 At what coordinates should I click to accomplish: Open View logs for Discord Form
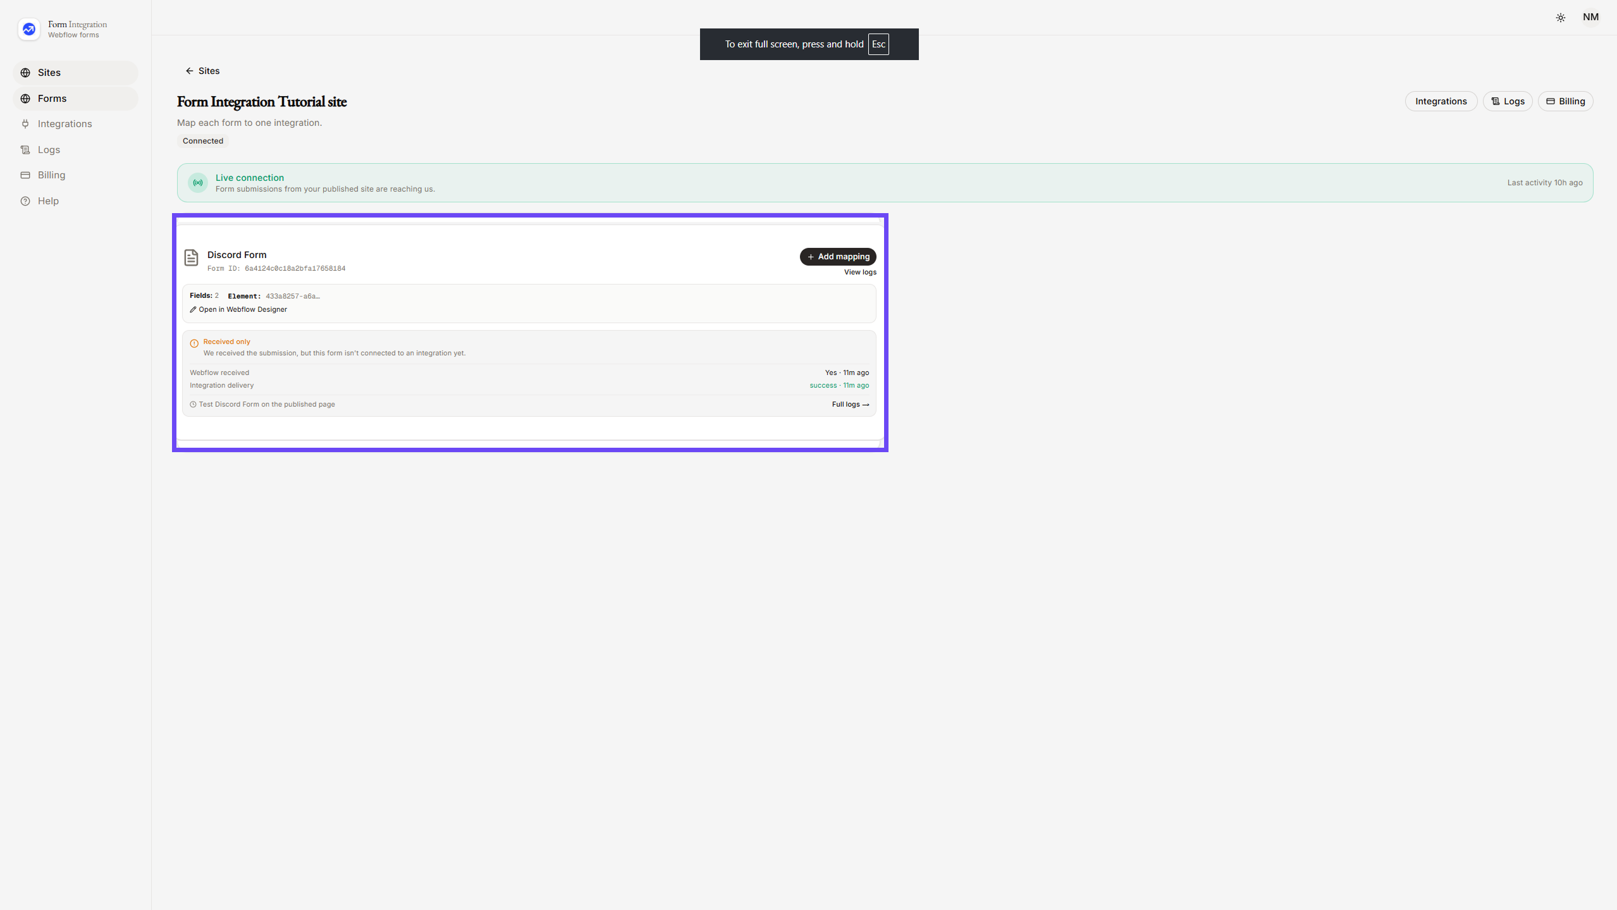pos(860,273)
